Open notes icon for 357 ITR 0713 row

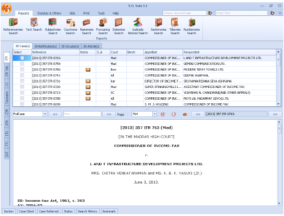click(88, 93)
